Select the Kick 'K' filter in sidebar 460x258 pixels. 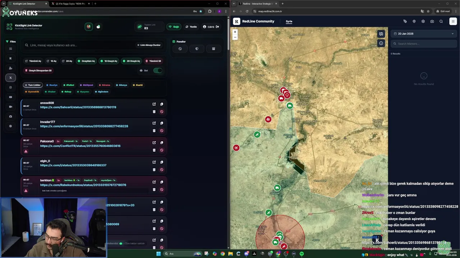(x=10, y=58)
